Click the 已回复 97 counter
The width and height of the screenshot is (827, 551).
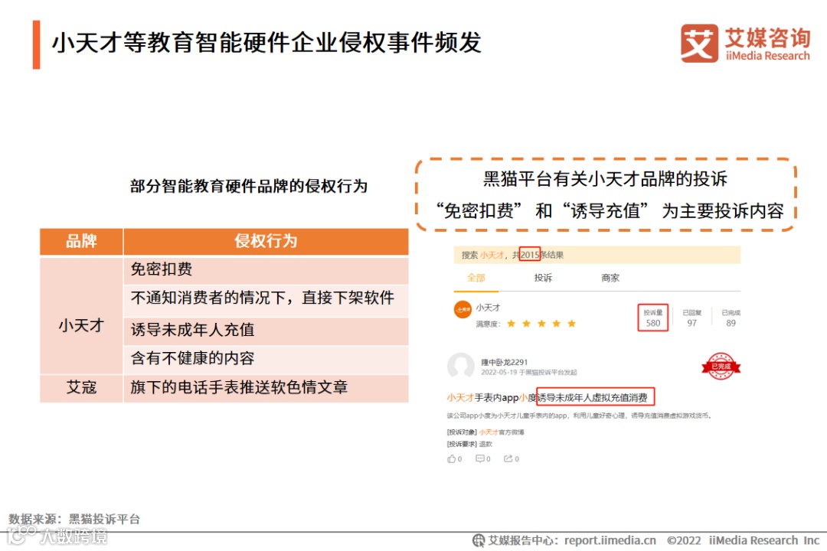692,318
